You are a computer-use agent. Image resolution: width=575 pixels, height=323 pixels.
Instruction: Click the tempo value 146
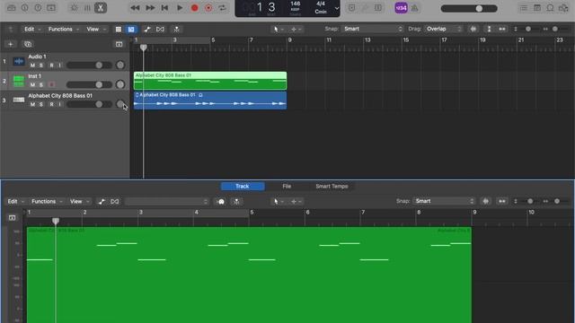tap(296, 4)
